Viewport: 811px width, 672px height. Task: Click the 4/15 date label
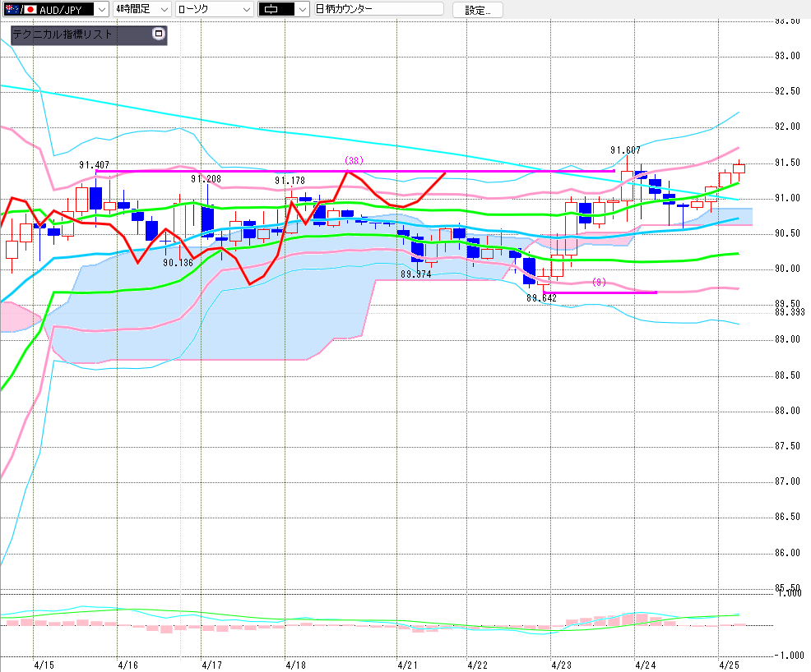coord(44,665)
